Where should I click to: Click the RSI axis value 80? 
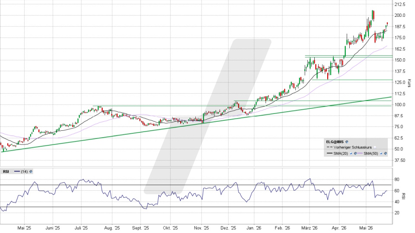[397, 179]
